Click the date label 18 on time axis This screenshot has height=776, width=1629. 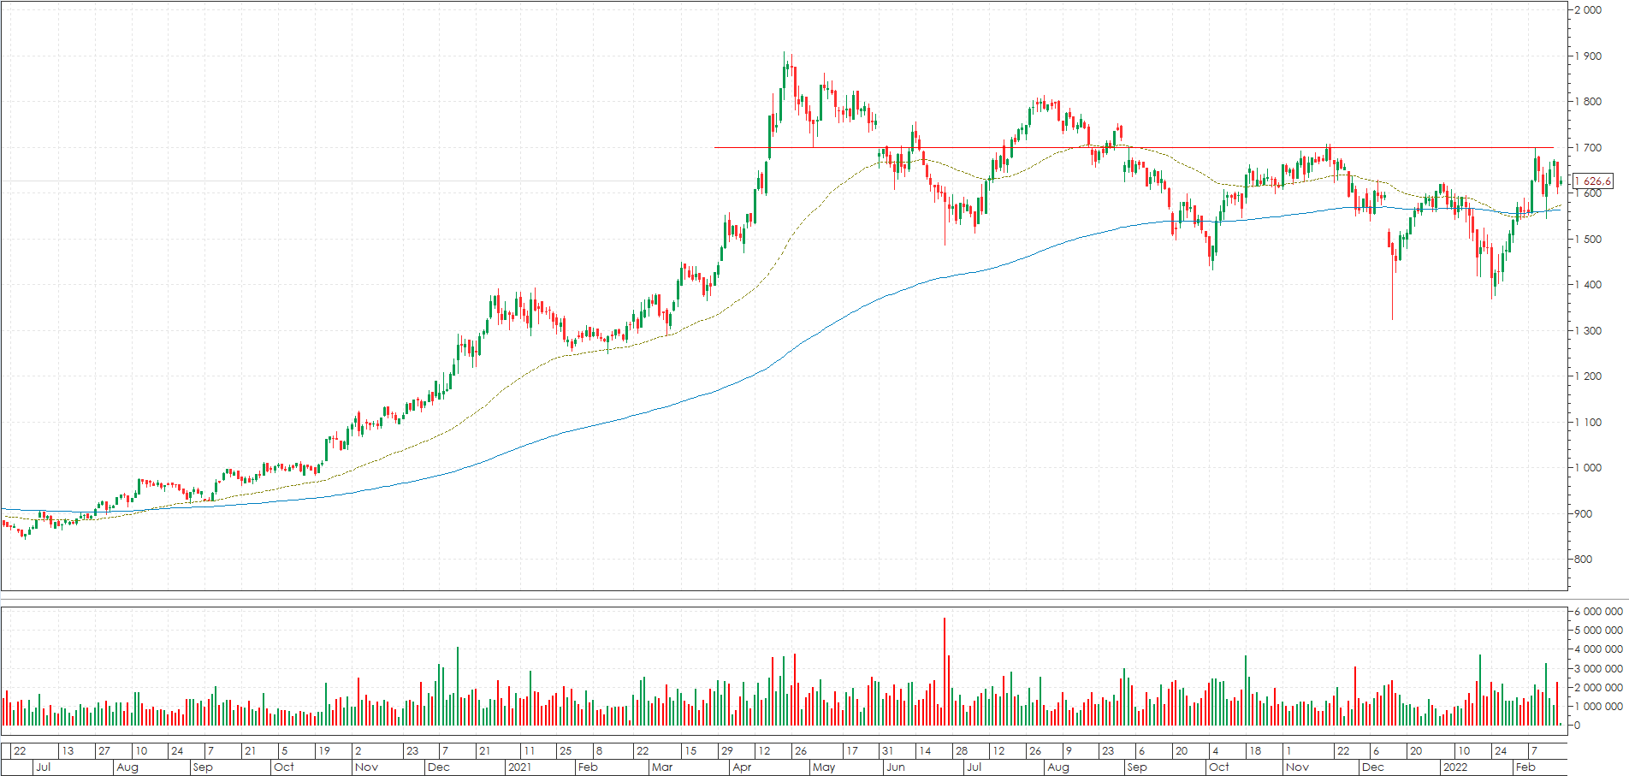coord(1255,751)
